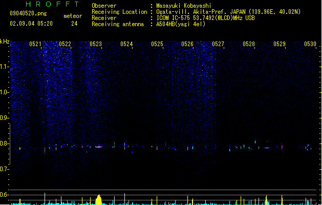The image size is (322, 205).
Task: Click time marker 0523
Action: coord(96,44)
